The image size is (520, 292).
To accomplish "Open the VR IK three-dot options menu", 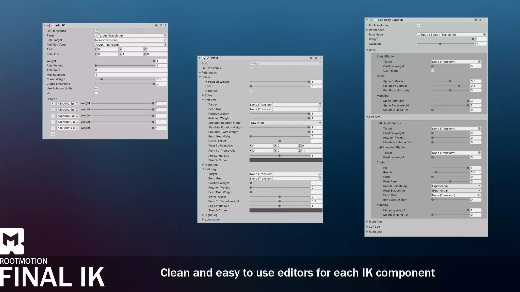I will pos(320,58).
